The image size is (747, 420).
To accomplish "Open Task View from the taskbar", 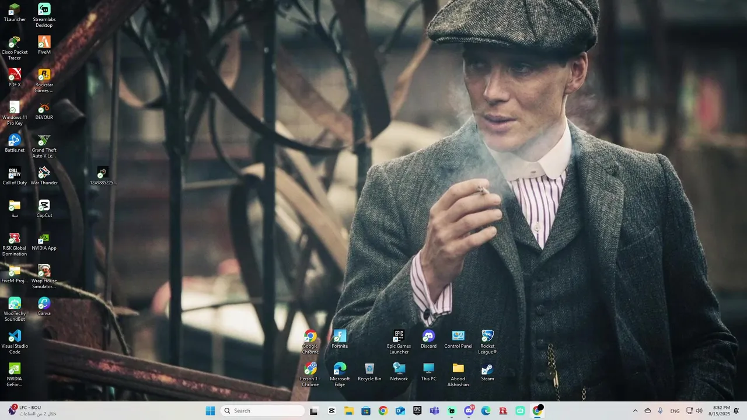I will tap(314, 411).
